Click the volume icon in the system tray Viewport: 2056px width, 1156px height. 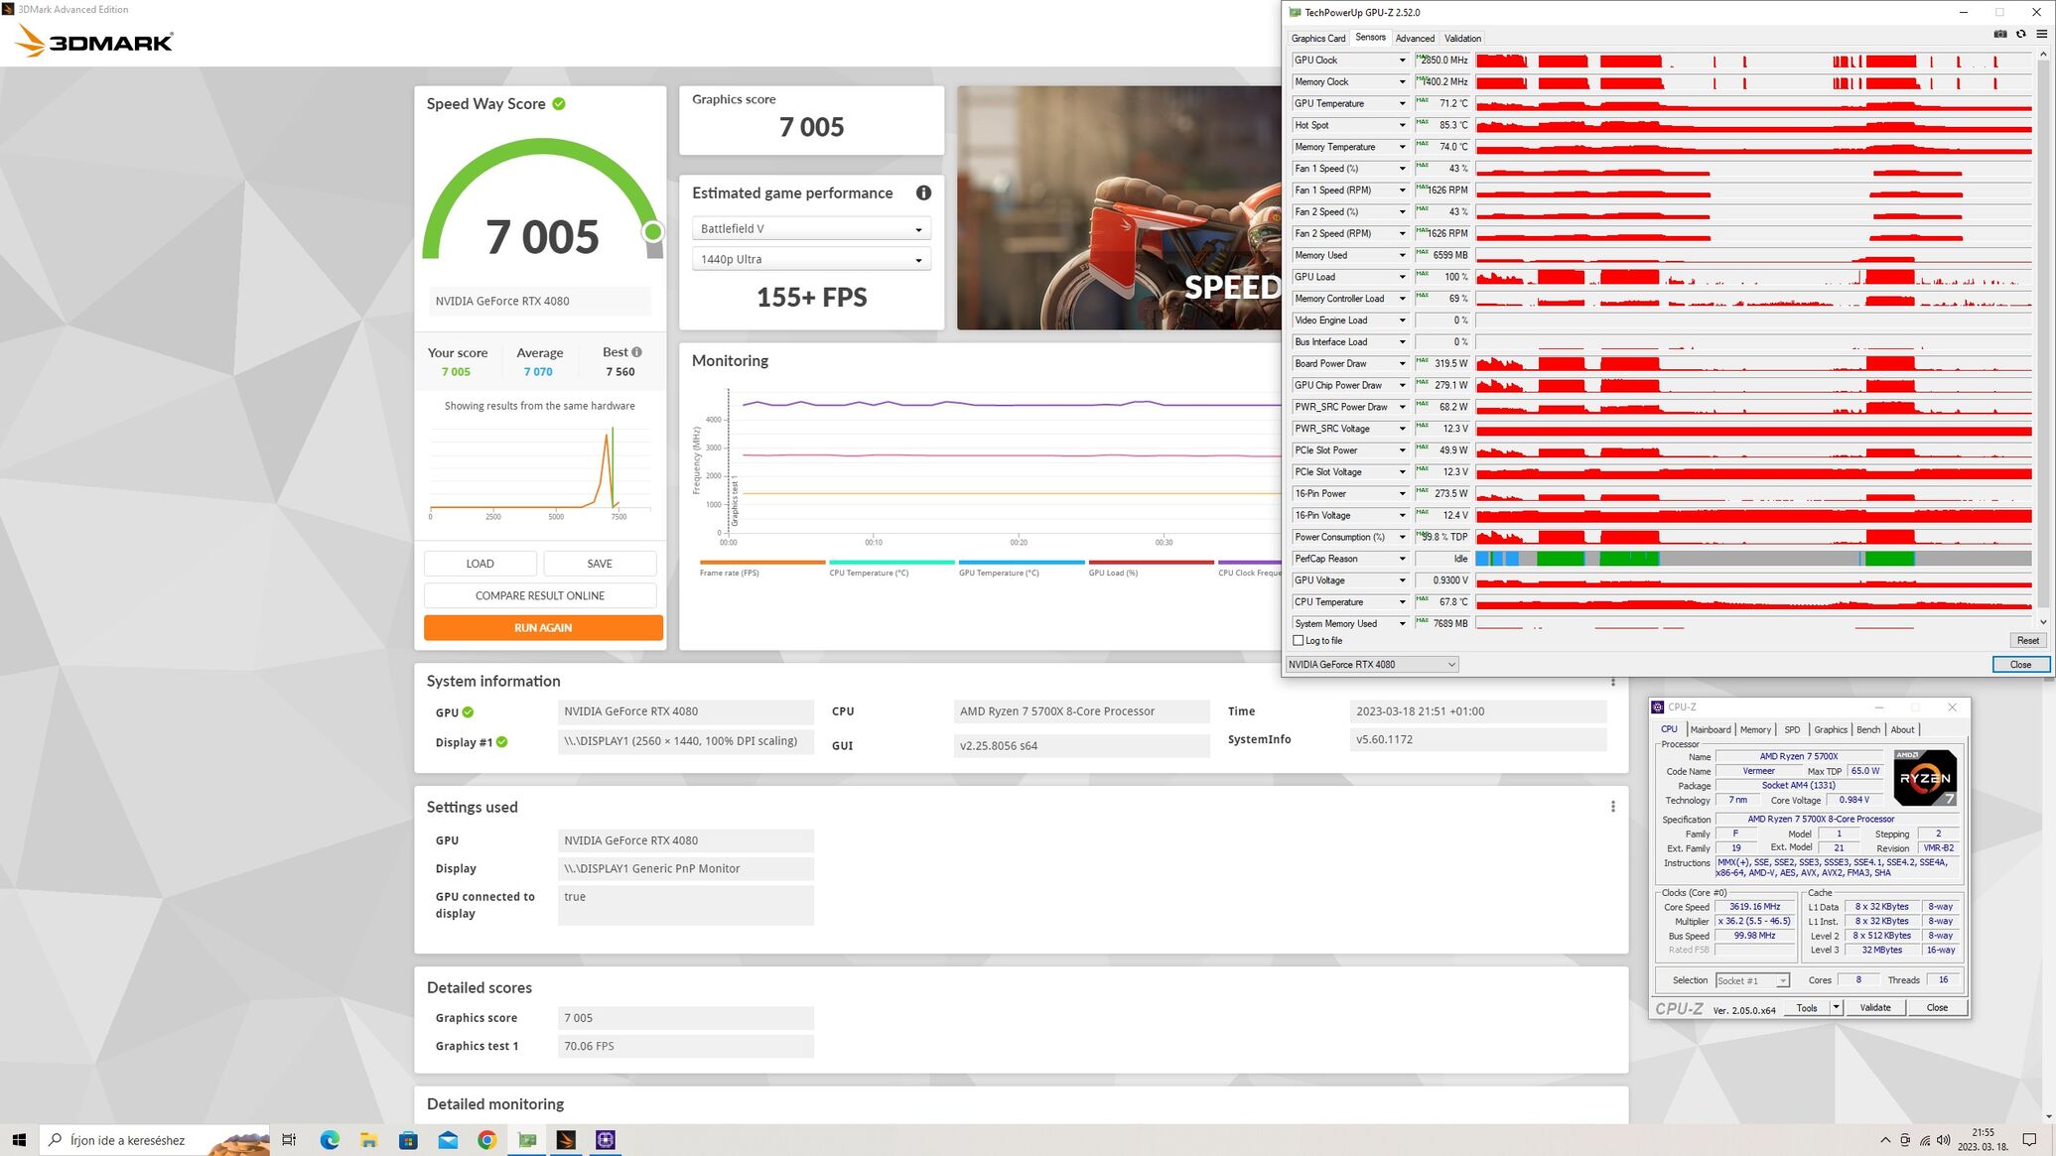(1944, 1140)
